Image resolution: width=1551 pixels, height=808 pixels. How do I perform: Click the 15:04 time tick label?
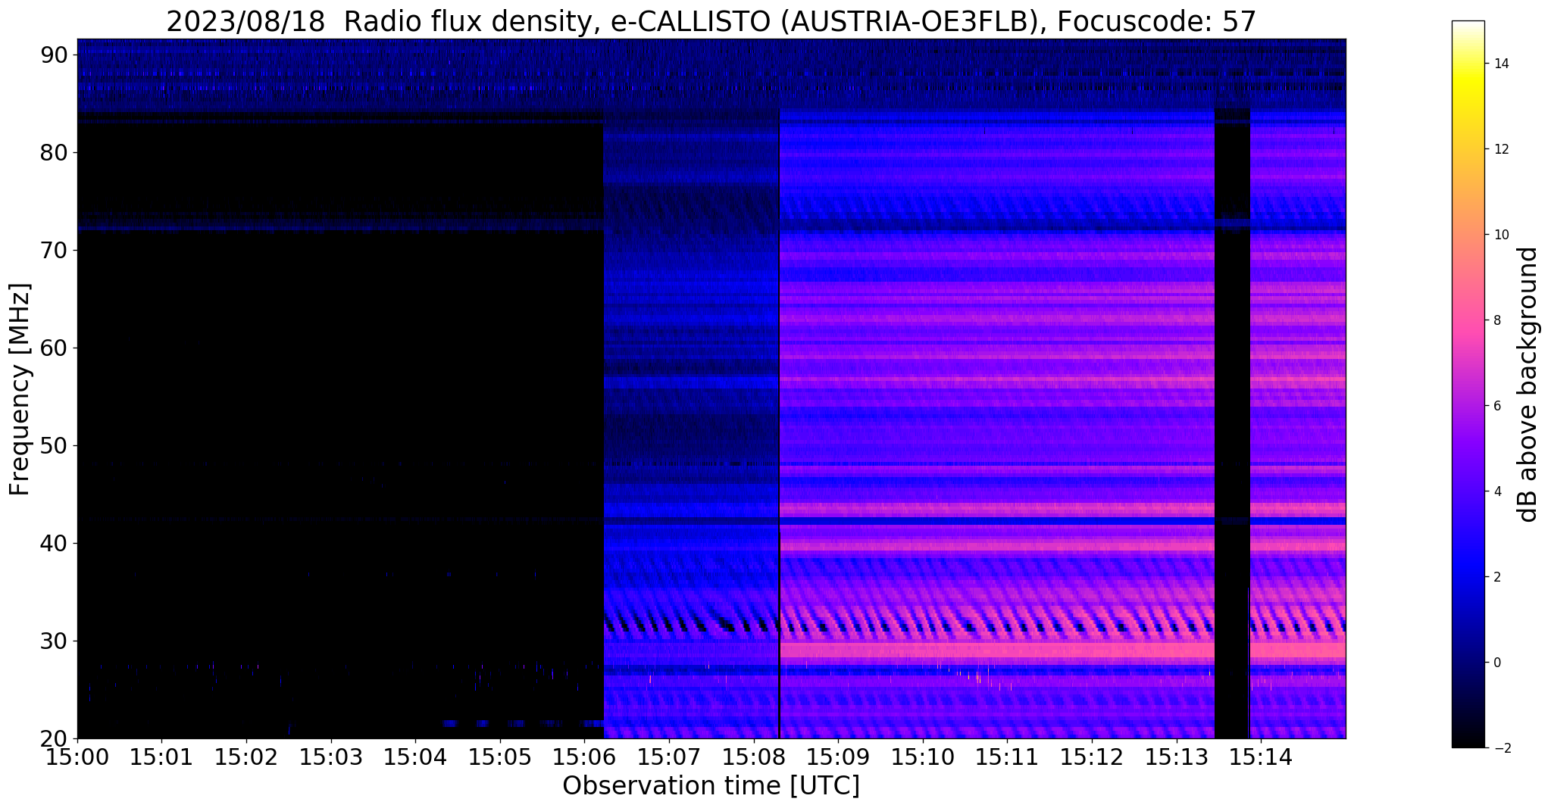pyautogui.click(x=415, y=757)
